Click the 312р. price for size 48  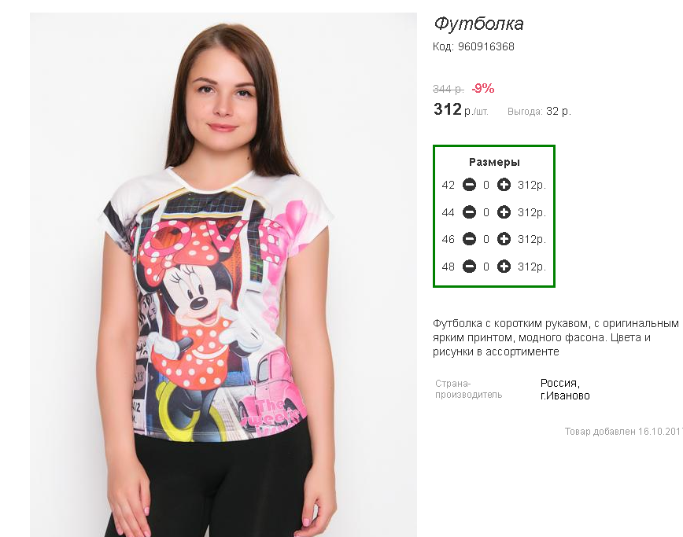click(x=531, y=267)
